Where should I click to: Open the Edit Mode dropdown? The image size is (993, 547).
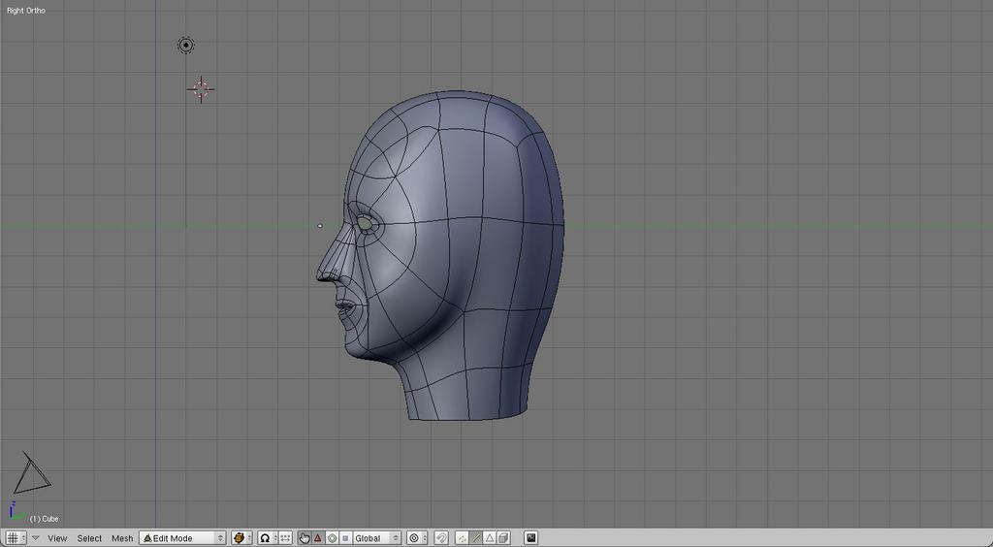click(x=182, y=538)
